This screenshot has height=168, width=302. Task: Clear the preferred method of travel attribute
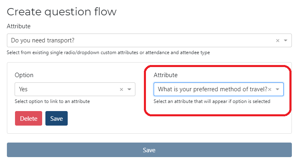tap(270, 89)
